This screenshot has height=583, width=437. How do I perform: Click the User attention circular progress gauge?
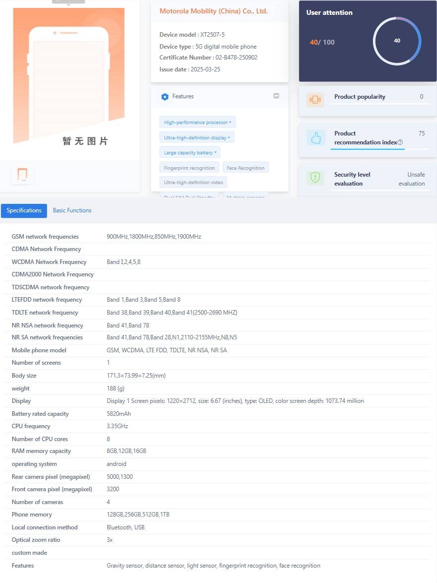point(397,41)
